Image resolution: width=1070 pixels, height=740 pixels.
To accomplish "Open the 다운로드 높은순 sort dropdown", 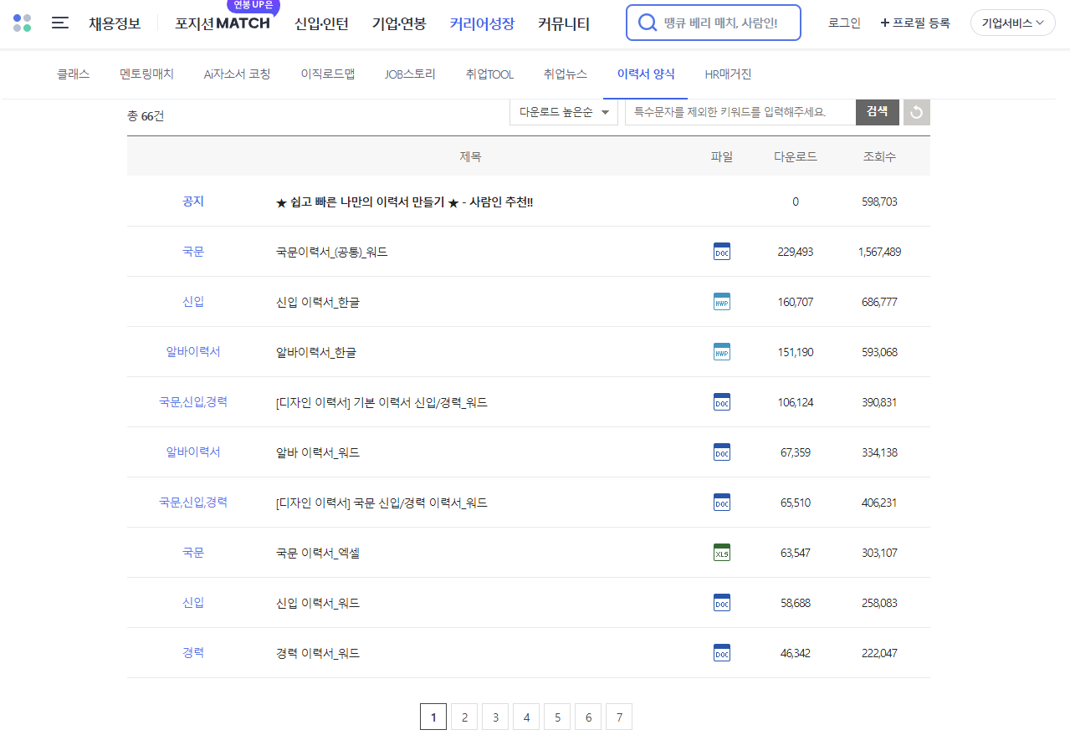I will pyautogui.click(x=563, y=112).
